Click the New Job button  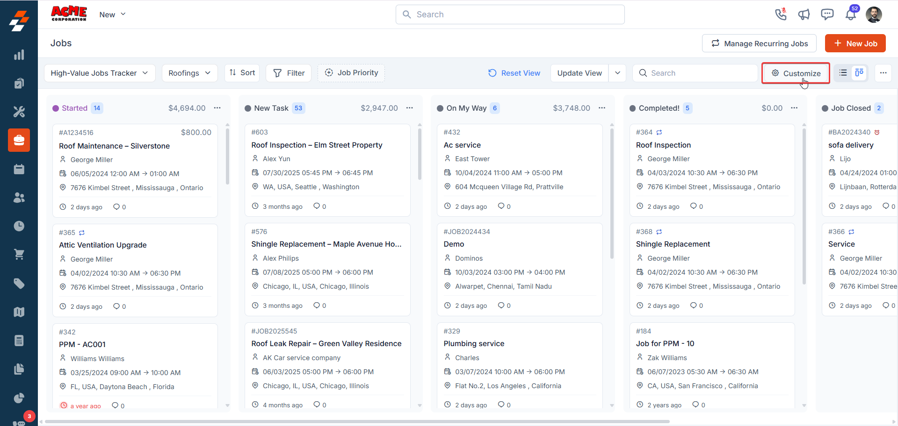(x=855, y=43)
